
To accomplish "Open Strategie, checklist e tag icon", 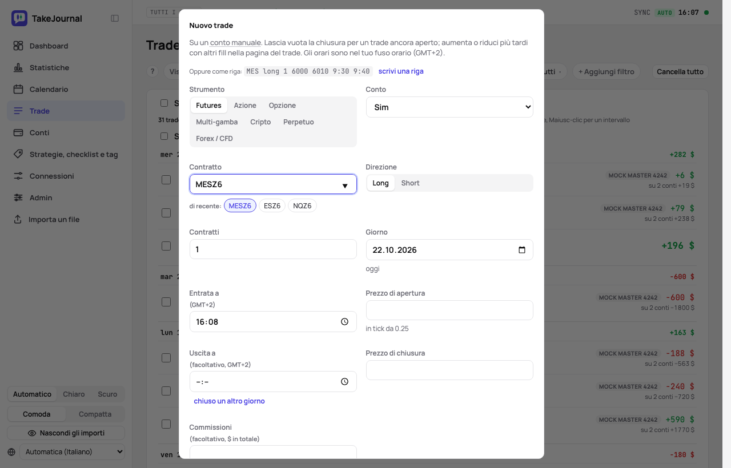I will [x=18, y=154].
